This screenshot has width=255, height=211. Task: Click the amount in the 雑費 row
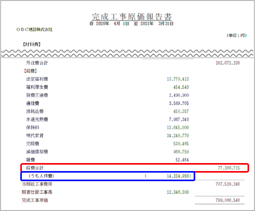pos(182,160)
